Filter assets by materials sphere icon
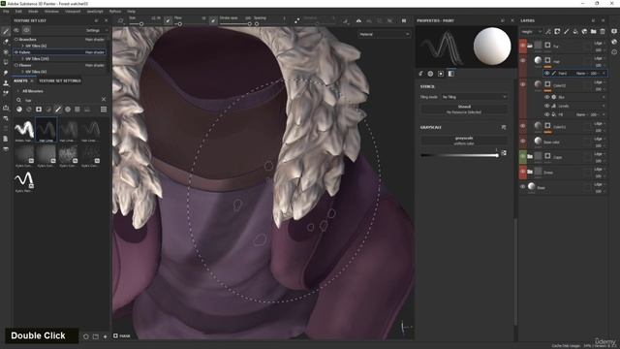 pyautogui.click(x=19, y=110)
